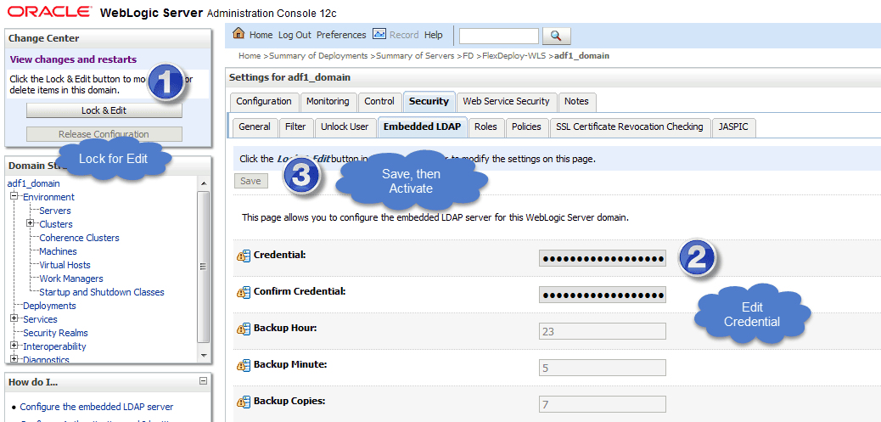Click Domain Structure scrollbar up arrow
The height and width of the screenshot is (422, 881).
click(204, 183)
